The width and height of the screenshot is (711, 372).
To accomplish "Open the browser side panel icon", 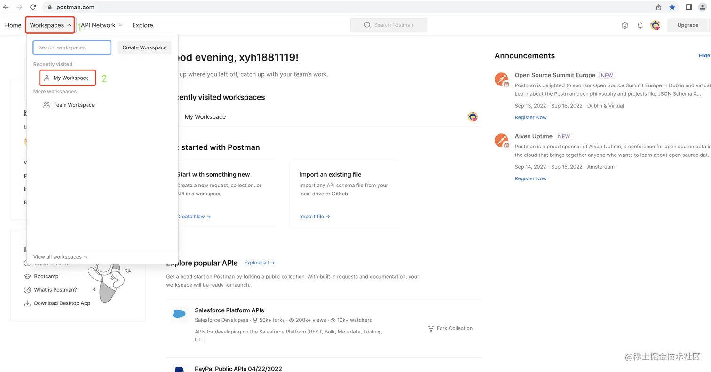I will [x=689, y=7].
